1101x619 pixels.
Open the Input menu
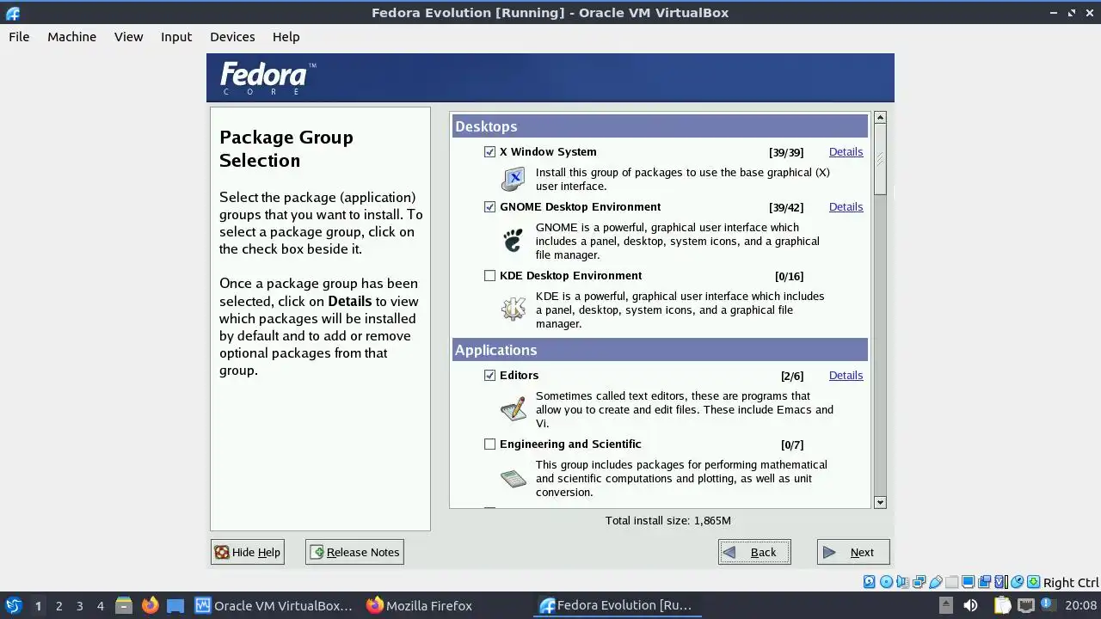[x=176, y=37]
